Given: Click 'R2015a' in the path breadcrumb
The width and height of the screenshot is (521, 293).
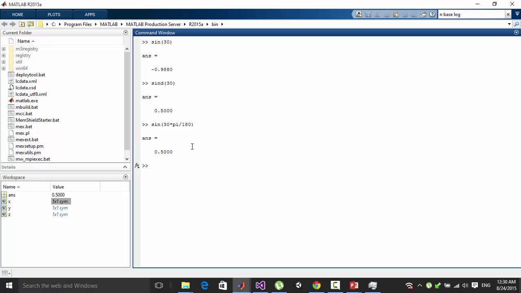Looking at the screenshot, I should point(196,24).
